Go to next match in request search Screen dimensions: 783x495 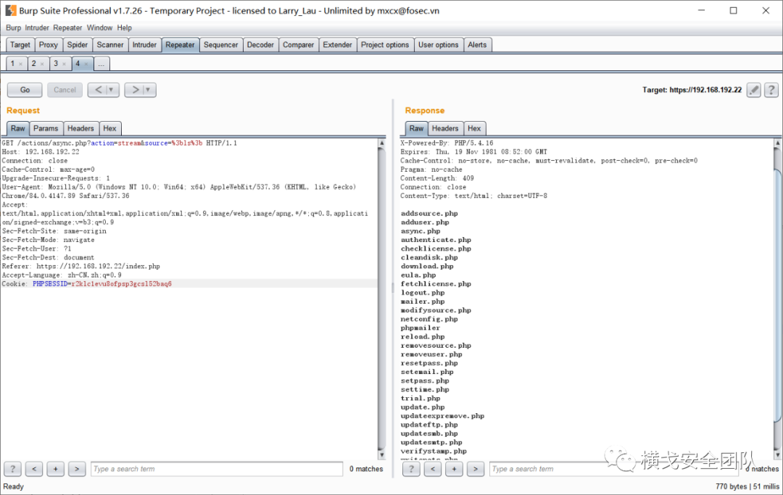76,469
